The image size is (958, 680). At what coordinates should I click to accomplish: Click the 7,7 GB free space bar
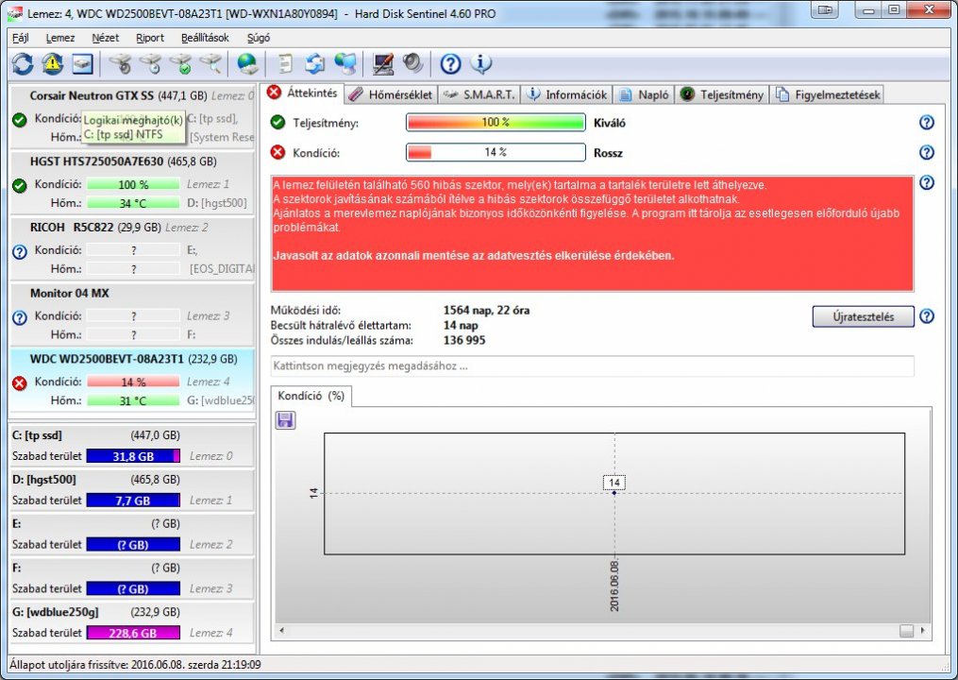(x=133, y=501)
